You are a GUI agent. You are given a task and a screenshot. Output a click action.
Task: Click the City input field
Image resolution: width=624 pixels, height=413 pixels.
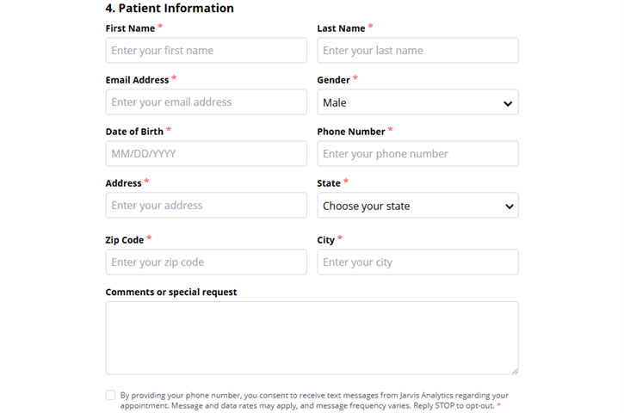417,262
